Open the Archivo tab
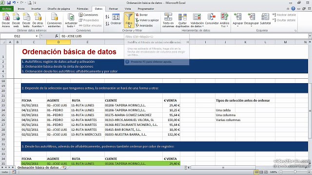The image size is (312, 175). click(x=7, y=9)
